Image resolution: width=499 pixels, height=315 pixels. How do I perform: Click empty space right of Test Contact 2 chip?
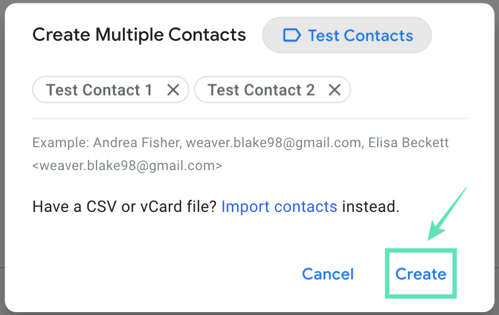click(x=408, y=90)
